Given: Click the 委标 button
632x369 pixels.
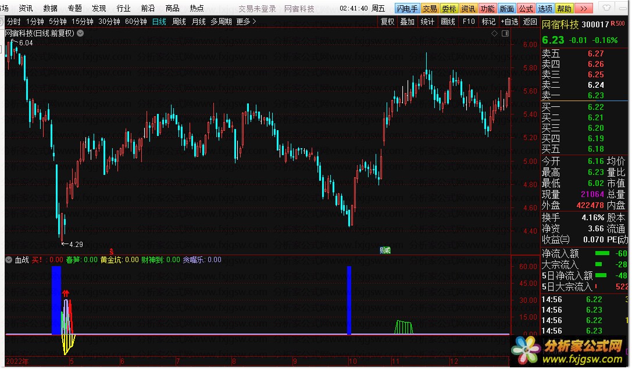Looking at the screenshot, I should point(449,9).
